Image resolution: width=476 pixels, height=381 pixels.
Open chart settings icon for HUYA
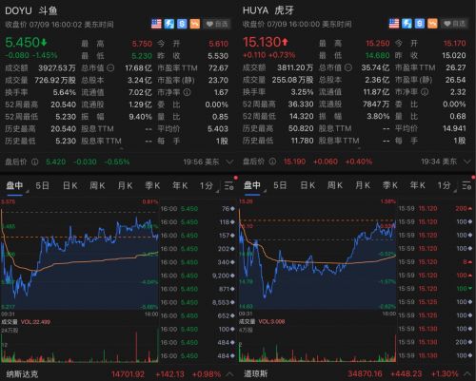(x=466, y=185)
